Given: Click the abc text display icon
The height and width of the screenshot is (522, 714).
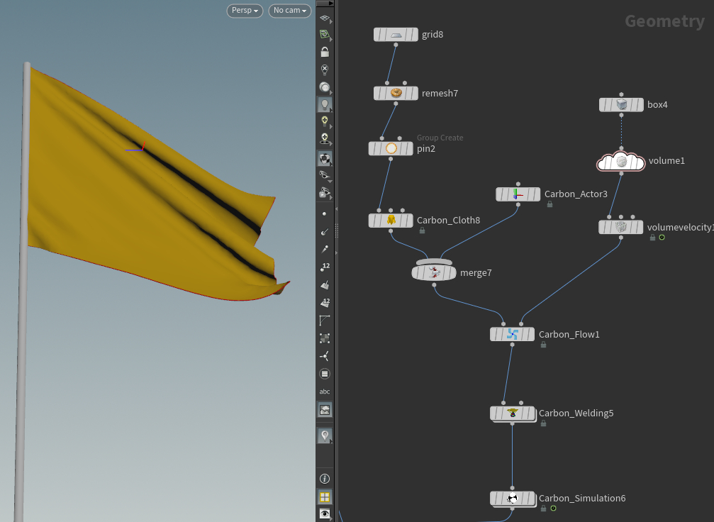Looking at the screenshot, I should [325, 391].
